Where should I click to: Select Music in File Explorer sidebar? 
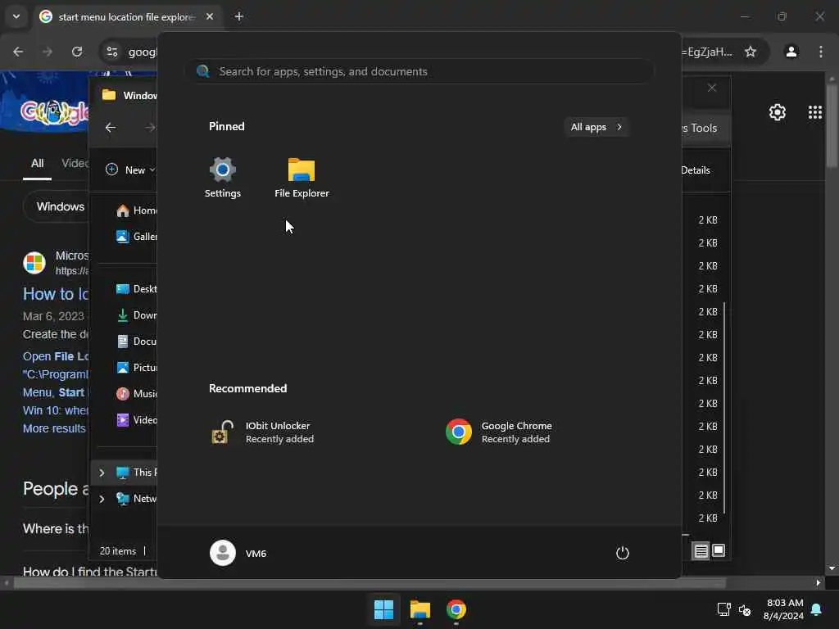pos(136,394)
